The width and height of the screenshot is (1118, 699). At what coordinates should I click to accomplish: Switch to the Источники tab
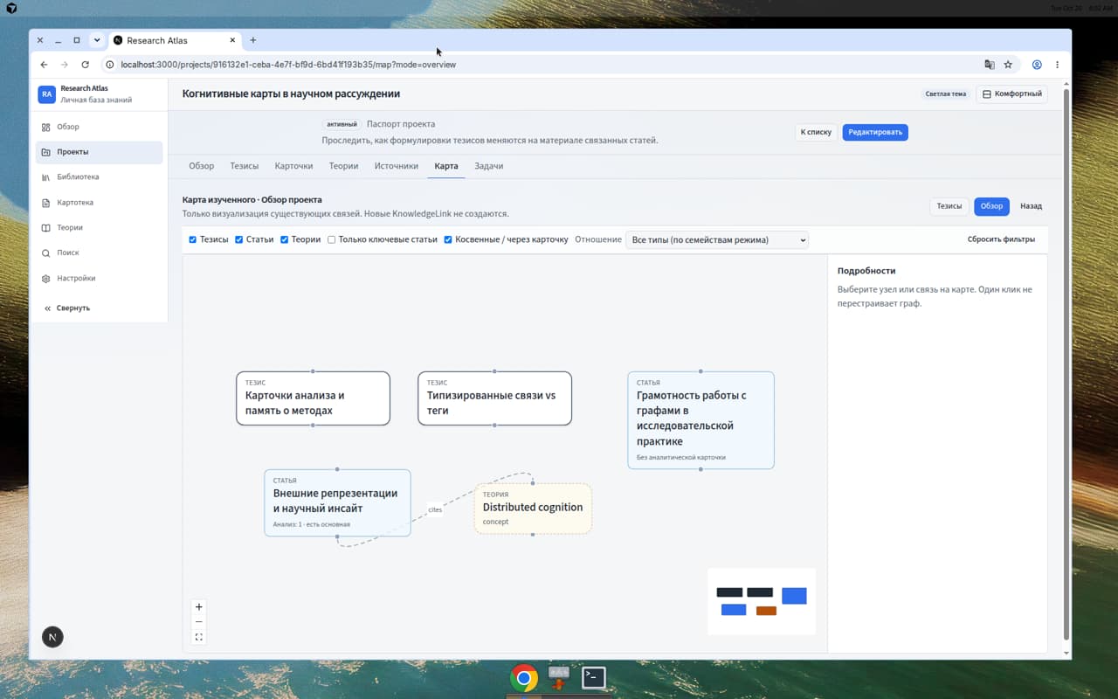point(397,166)
